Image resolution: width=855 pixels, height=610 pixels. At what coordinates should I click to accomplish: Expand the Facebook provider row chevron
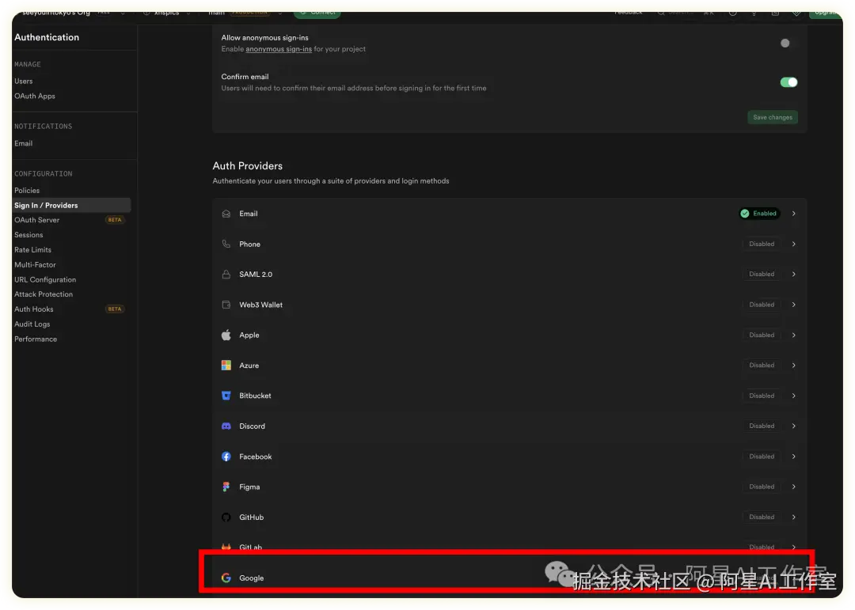794,457
